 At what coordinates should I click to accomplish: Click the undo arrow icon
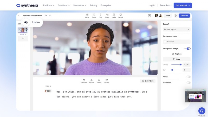pyautogui.click(x=46, y=16)
